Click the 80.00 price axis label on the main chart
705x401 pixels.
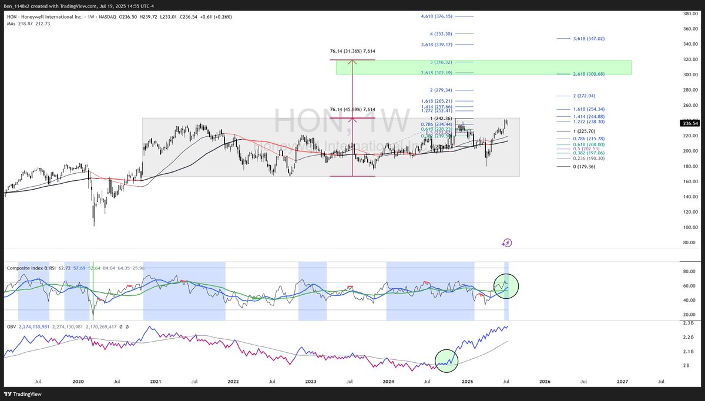(689, 242)
